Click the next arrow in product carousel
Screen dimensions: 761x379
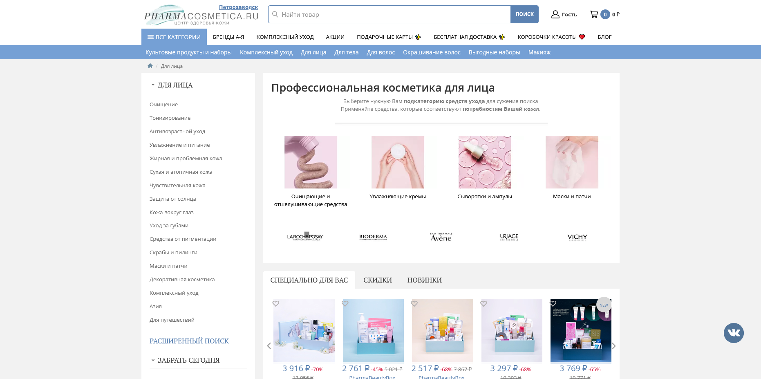click(x=613, y=346)
